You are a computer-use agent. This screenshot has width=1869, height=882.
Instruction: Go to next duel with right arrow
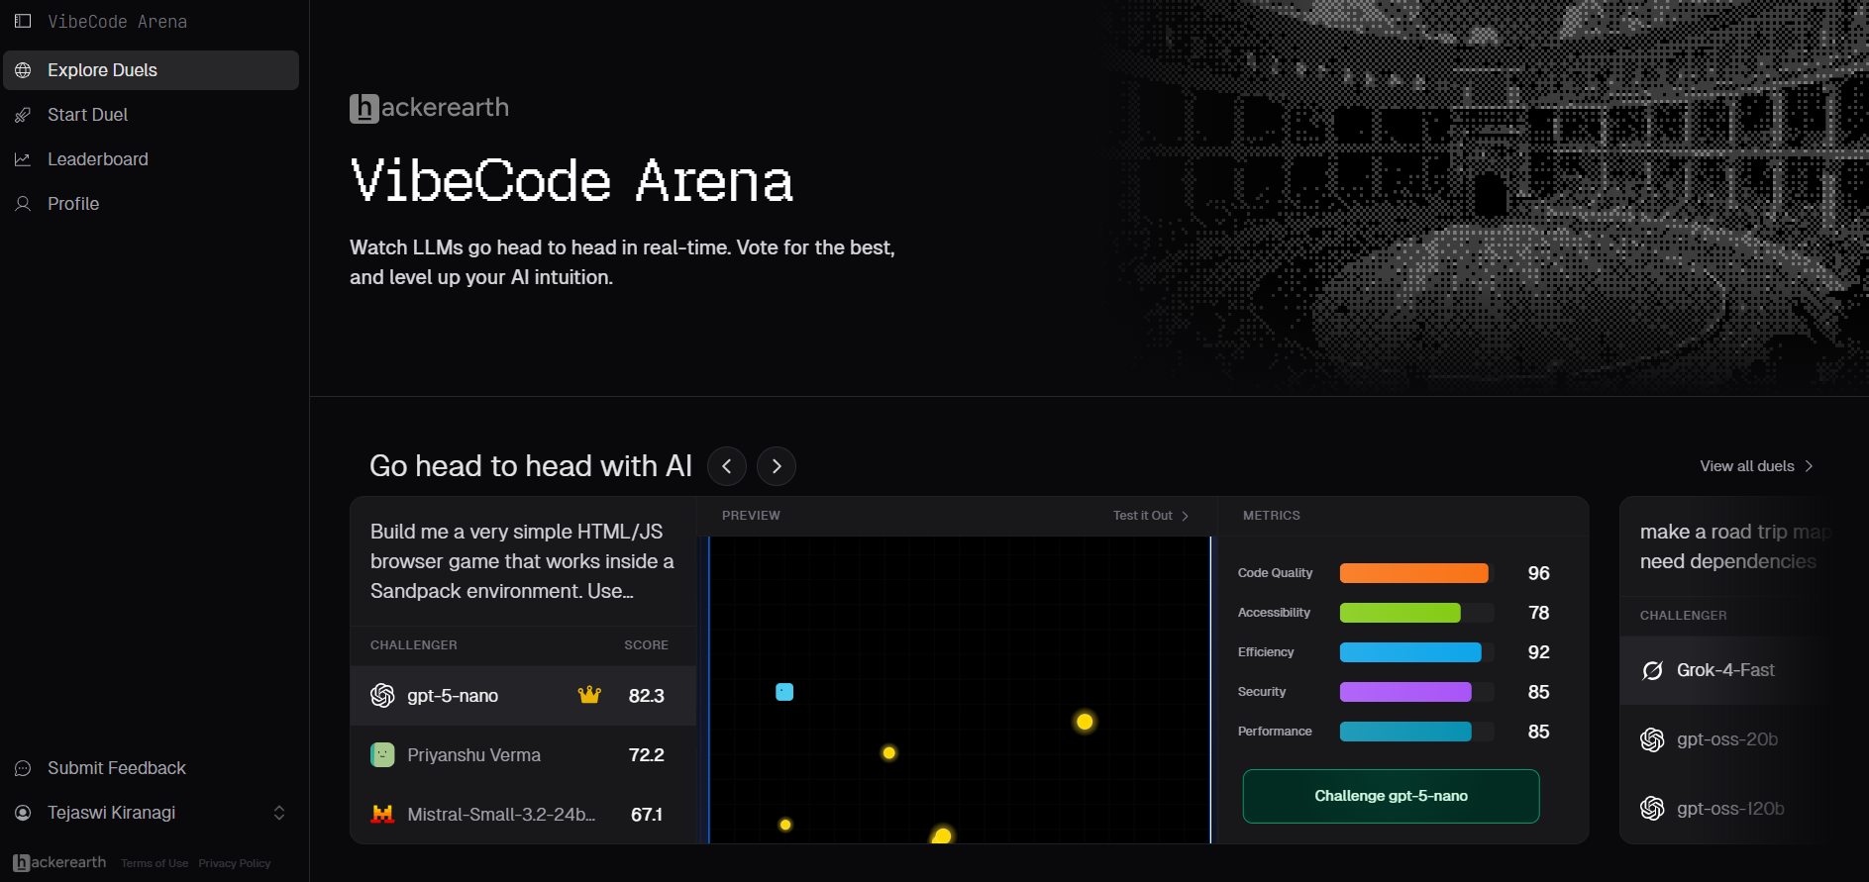point(777,466)
